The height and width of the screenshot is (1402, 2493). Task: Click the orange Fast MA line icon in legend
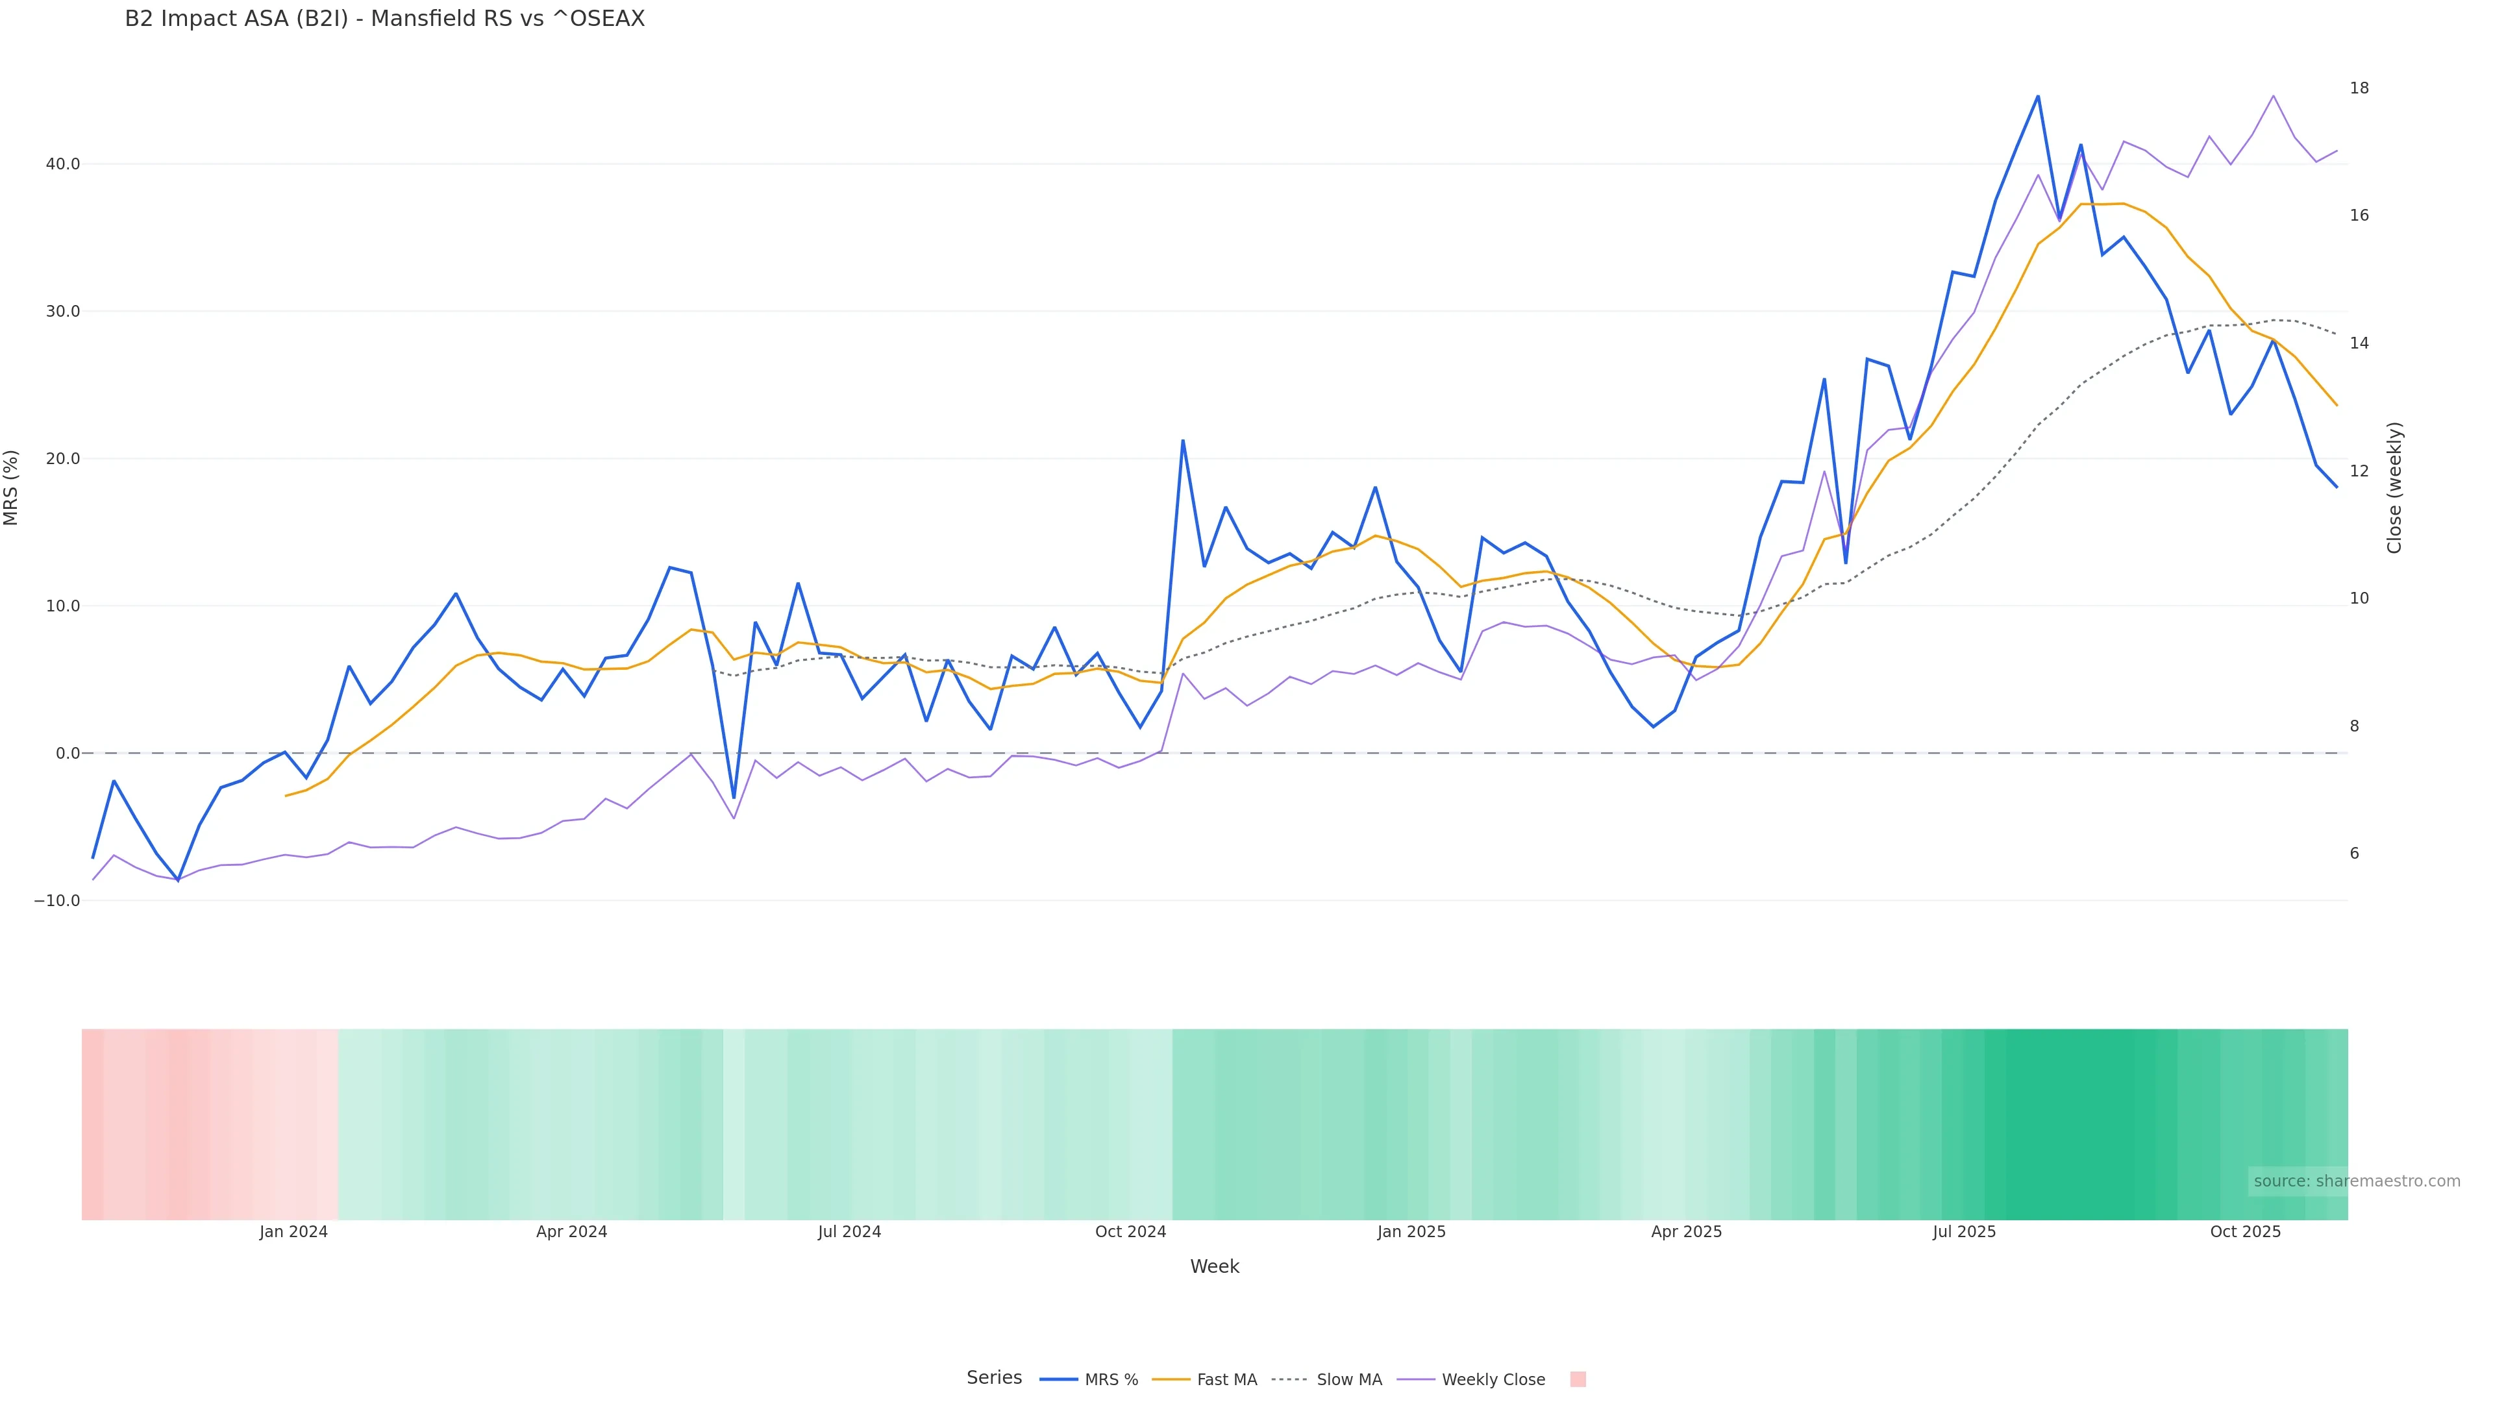click(1171, 1380)
